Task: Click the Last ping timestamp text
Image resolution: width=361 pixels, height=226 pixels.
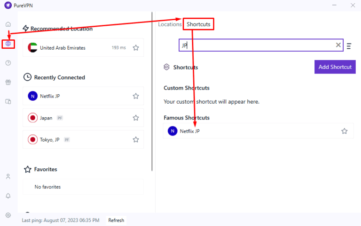Action: pos(61,220)
